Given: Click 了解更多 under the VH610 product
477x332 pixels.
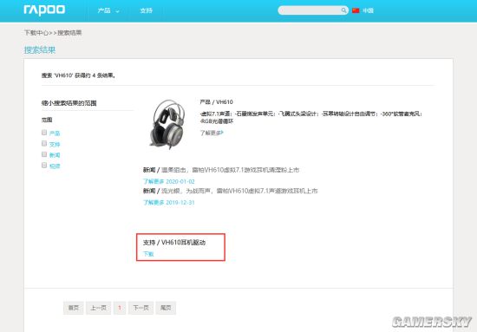Looking at the screenshot, I should click(212, 133).
